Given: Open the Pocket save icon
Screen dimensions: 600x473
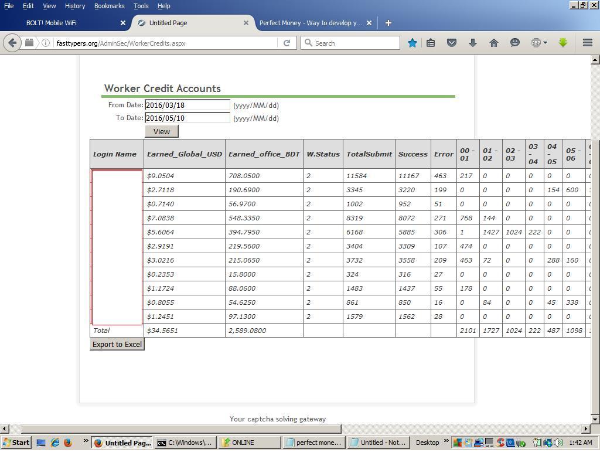Looking at the screenshot, I should pos(452,43).
